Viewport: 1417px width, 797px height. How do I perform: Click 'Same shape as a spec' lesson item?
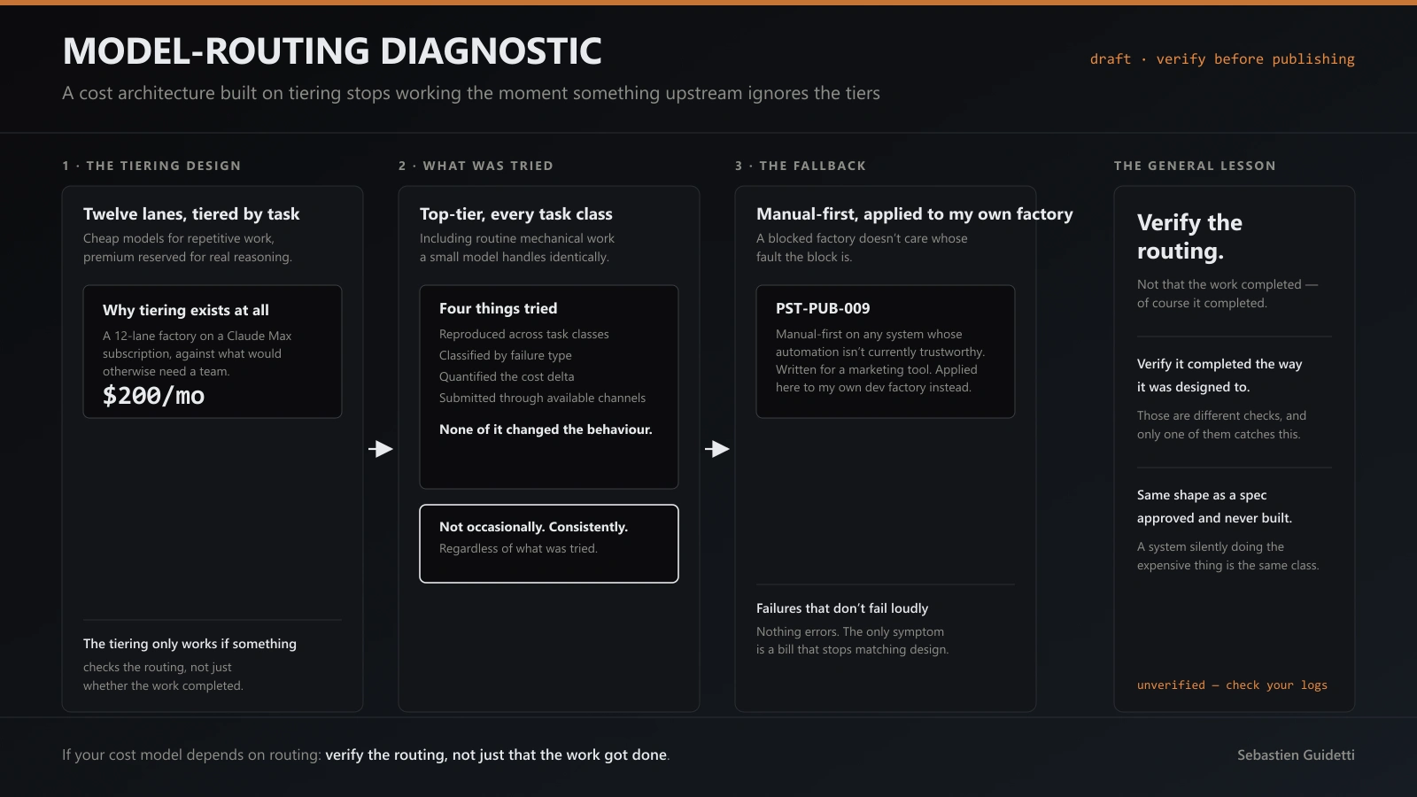(1214, 507)
